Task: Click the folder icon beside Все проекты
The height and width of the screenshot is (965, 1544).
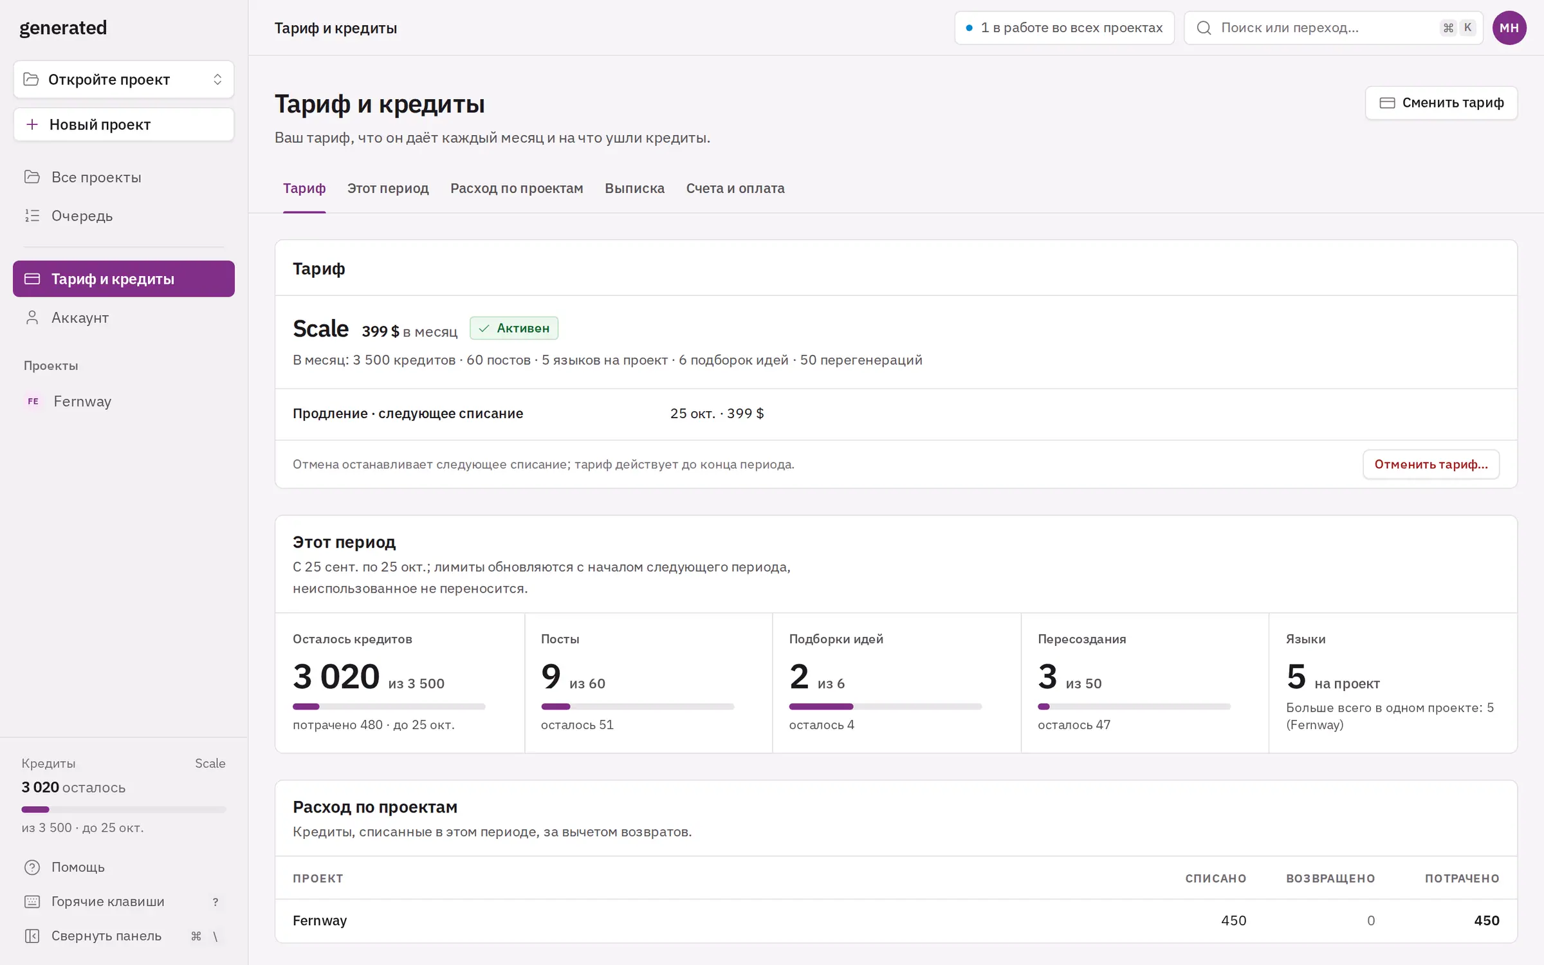Action: point(32,177)
